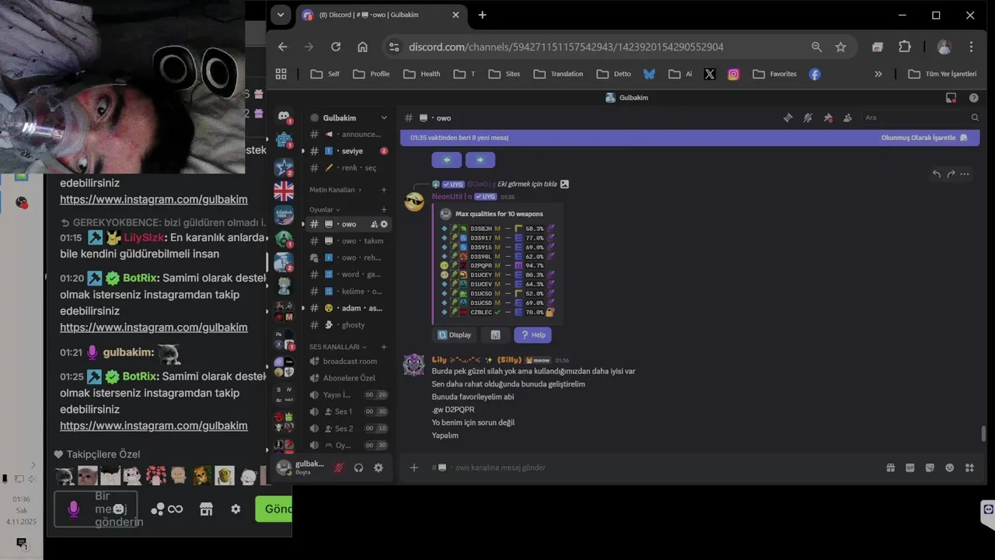The height and width of the screenshot is (560, 995).
Task: Show pinned messages in owo channel
Action: click(x=828, y=117)
